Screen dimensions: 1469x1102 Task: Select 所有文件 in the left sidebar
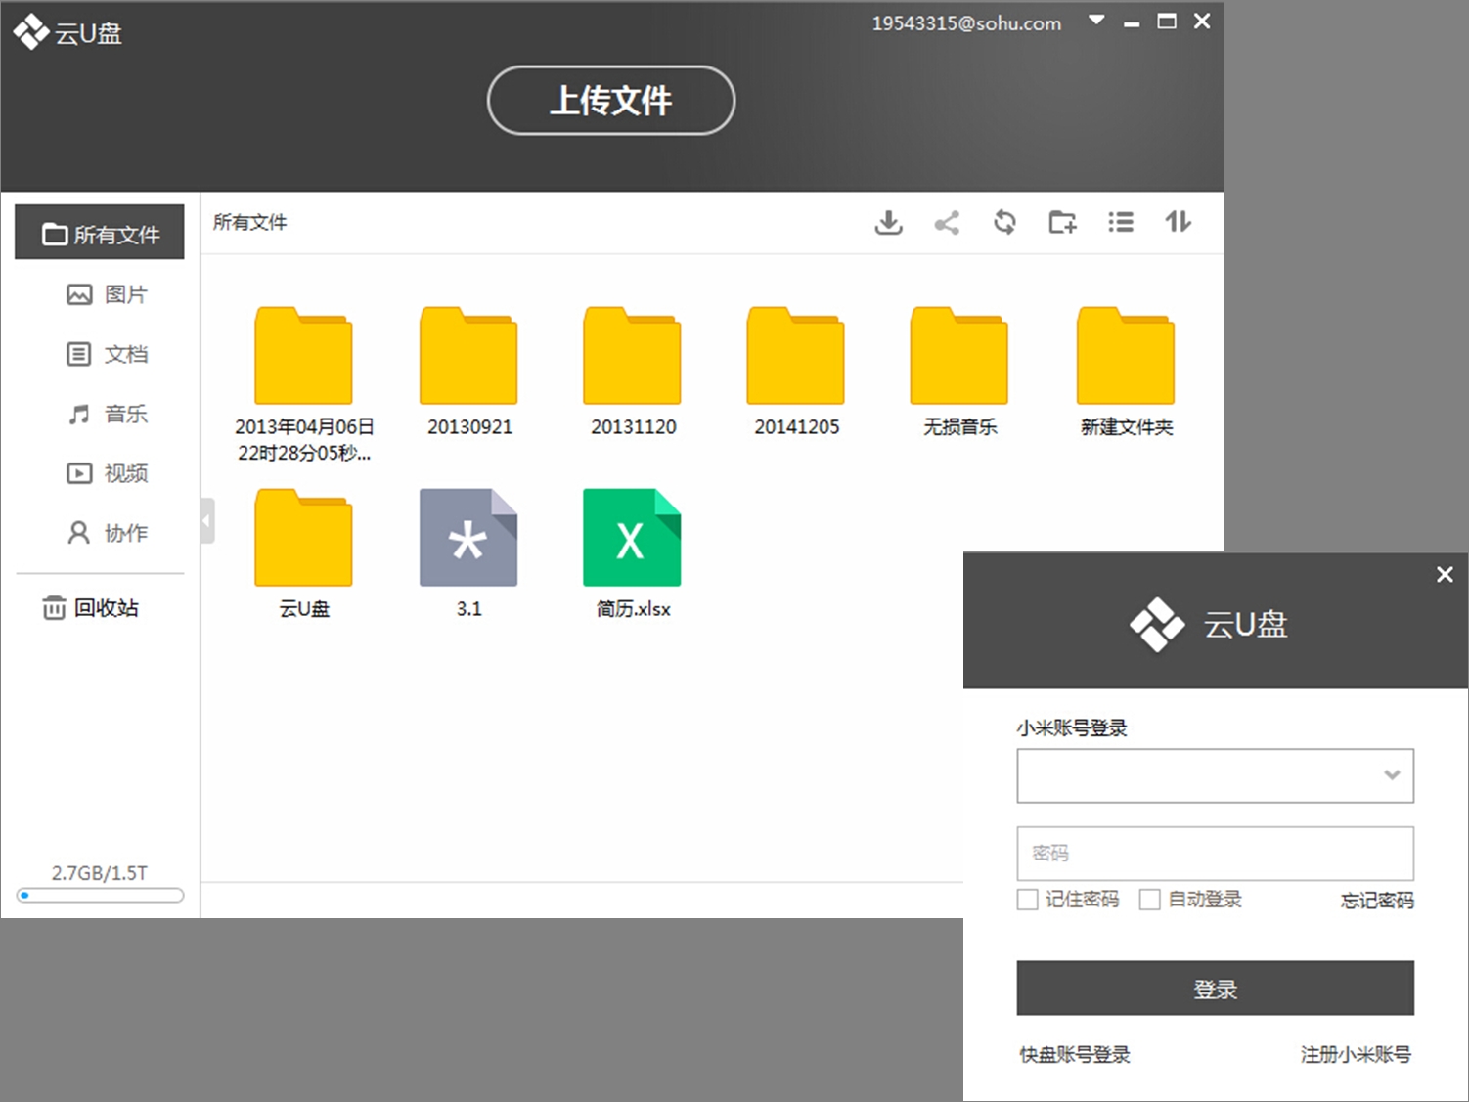click(x=114, y=233)
